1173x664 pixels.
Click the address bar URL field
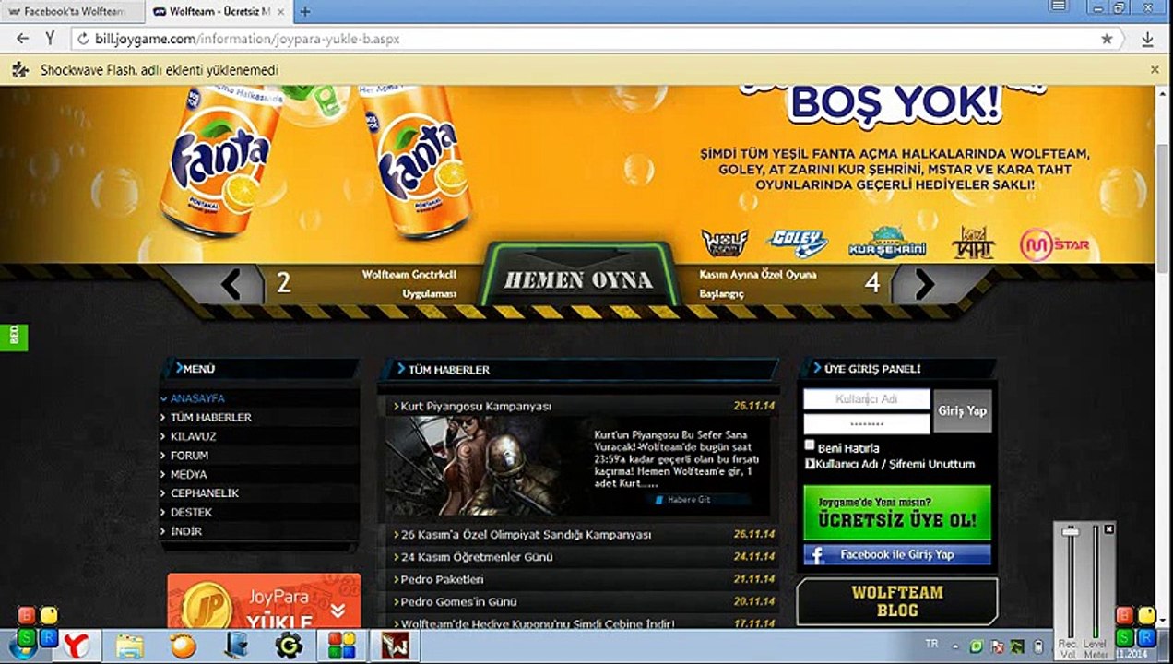590,40
